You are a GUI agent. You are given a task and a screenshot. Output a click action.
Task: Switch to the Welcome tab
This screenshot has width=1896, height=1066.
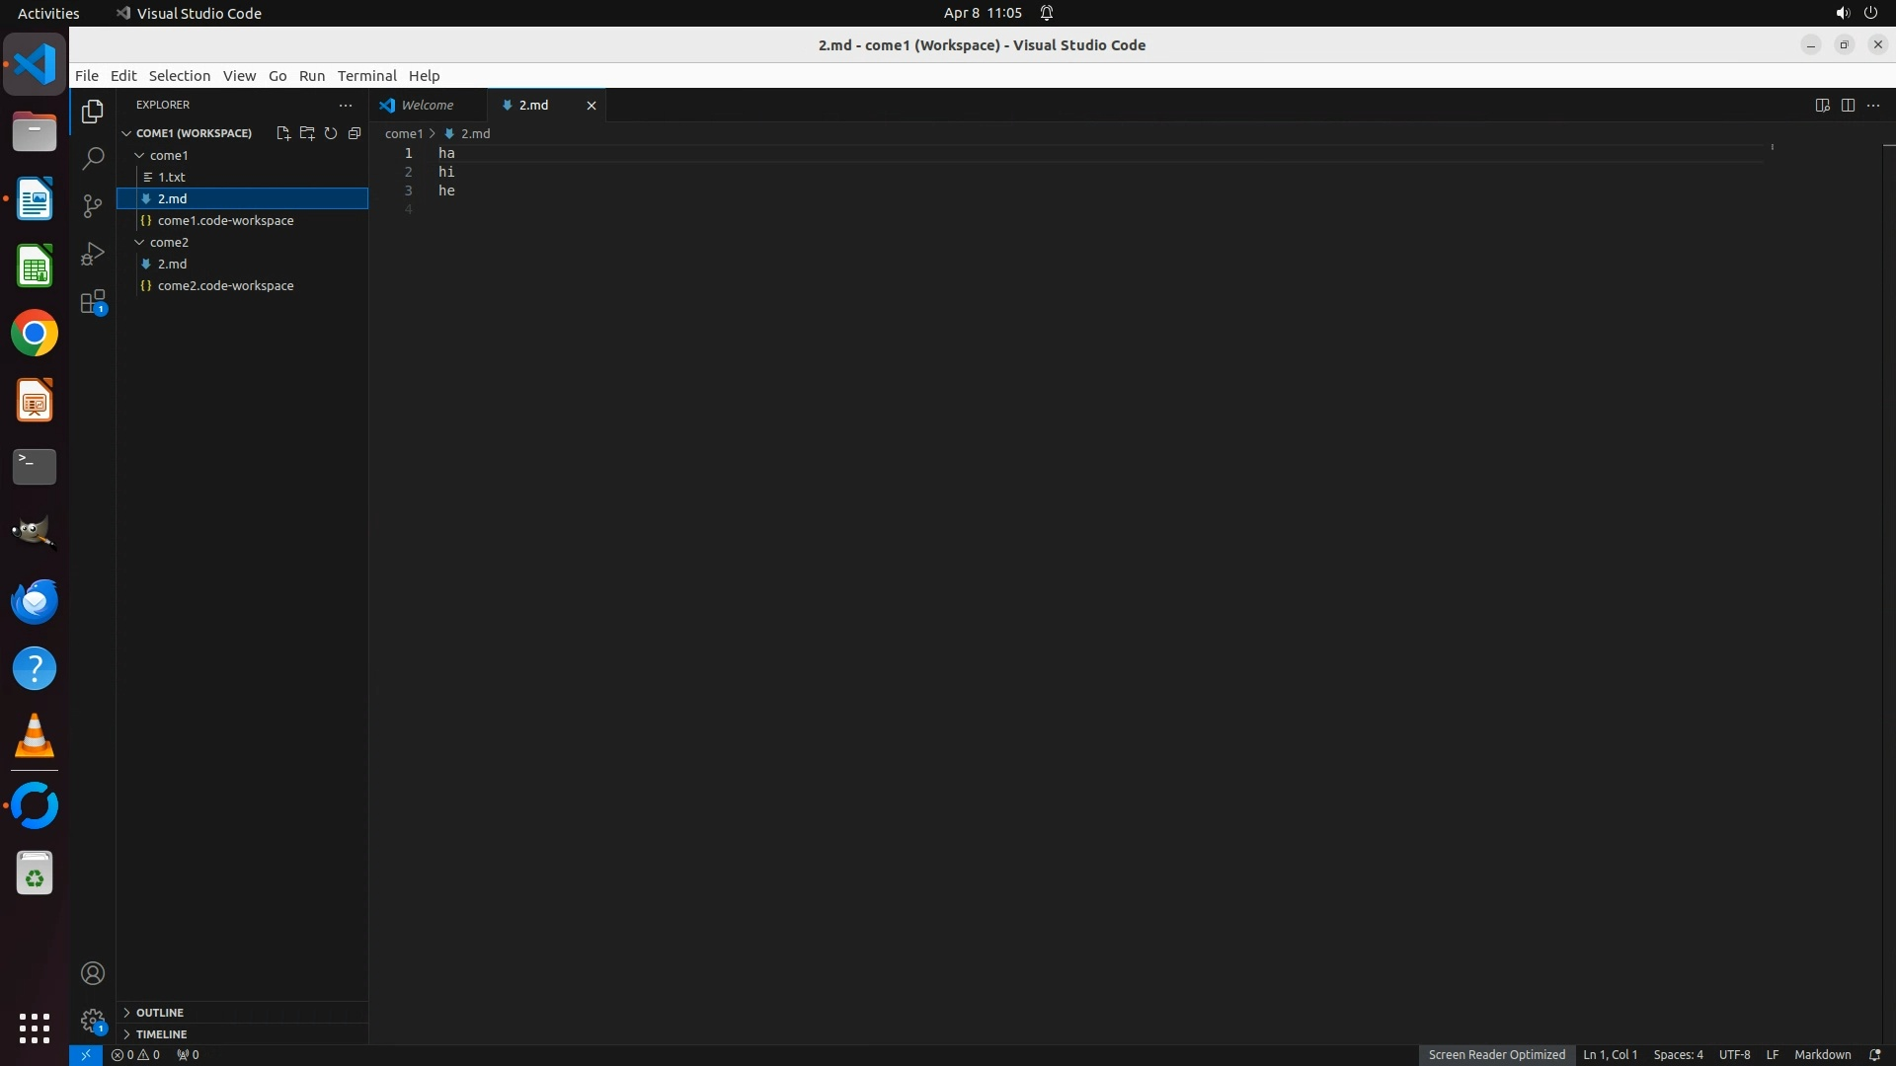click(428, 106)
